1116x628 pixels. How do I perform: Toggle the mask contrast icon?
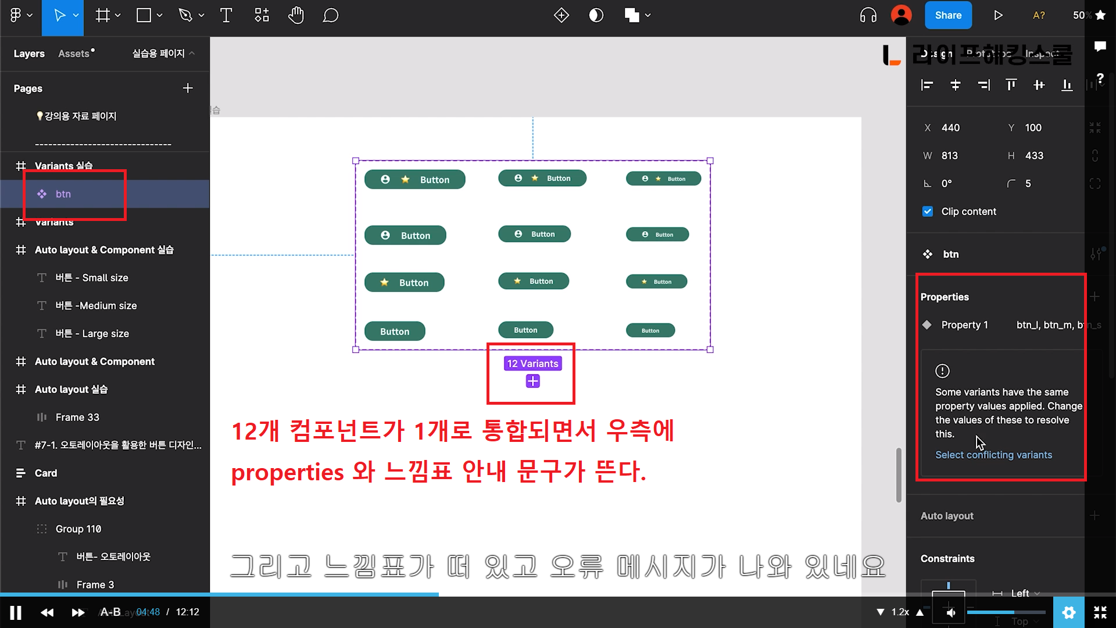(x=596, y=16)
